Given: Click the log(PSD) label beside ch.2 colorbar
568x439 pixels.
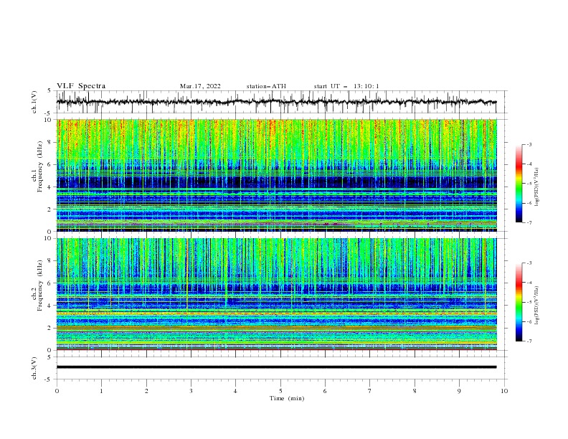Looking at the screenshot, I should (x=537, y=306).
